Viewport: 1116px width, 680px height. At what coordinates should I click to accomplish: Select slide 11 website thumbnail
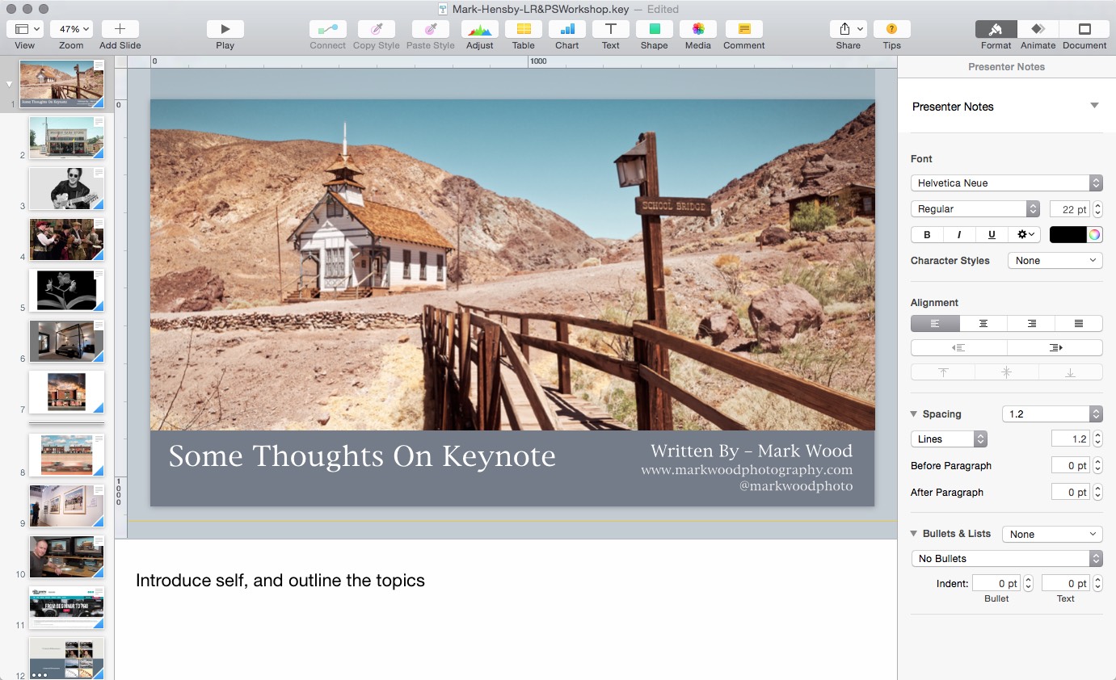[66, 608]
